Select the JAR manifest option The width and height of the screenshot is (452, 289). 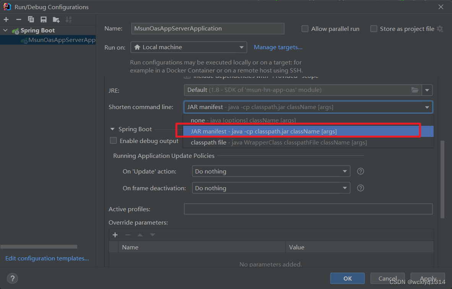pos(308,131)
